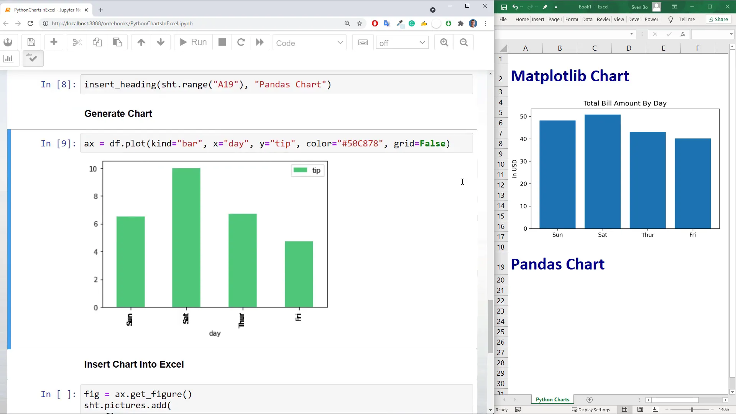The width and height of the screenshot is (736, 414).
Task: Switch to the Excel View tab
Action: point(619,19)
